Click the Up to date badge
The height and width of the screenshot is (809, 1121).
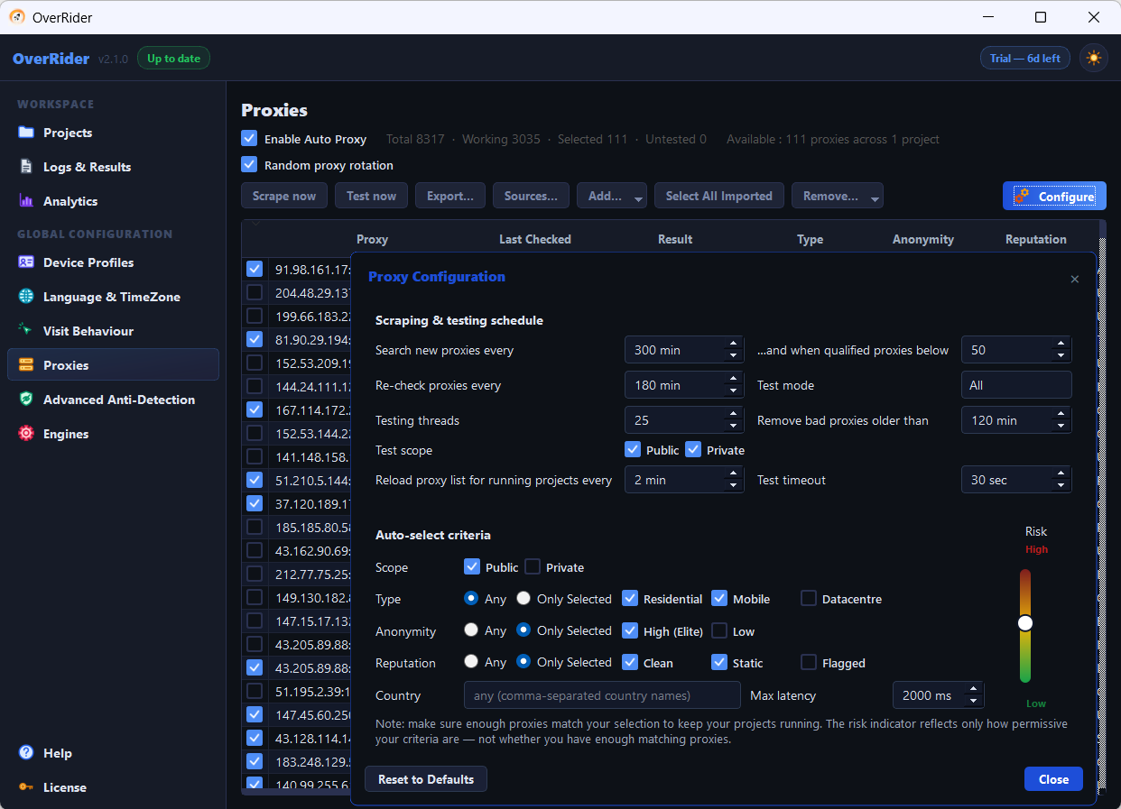click(173, 59)
